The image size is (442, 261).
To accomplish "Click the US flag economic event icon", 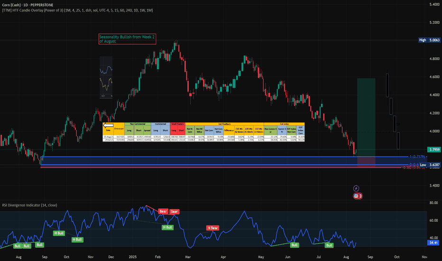I will click(x=356, y=196).
